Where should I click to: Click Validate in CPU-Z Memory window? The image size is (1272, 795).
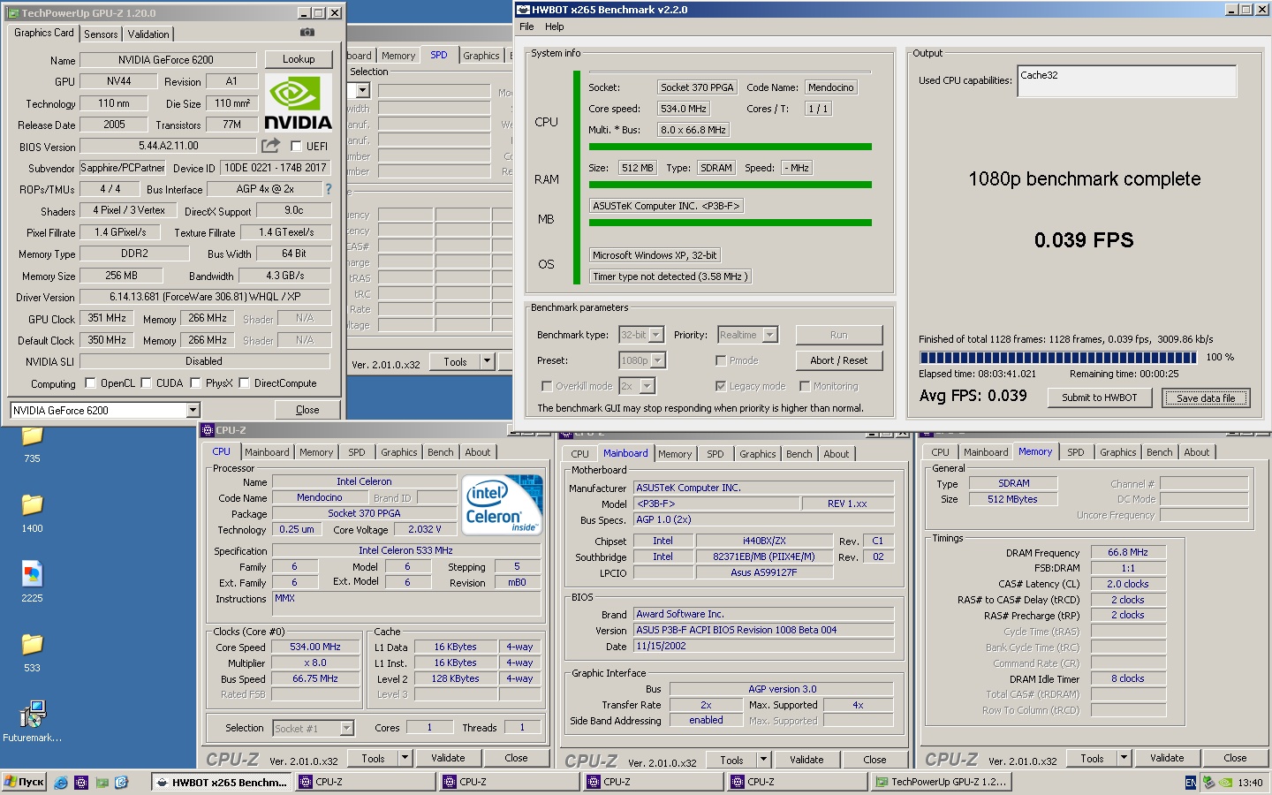(x=1167, y=758)
